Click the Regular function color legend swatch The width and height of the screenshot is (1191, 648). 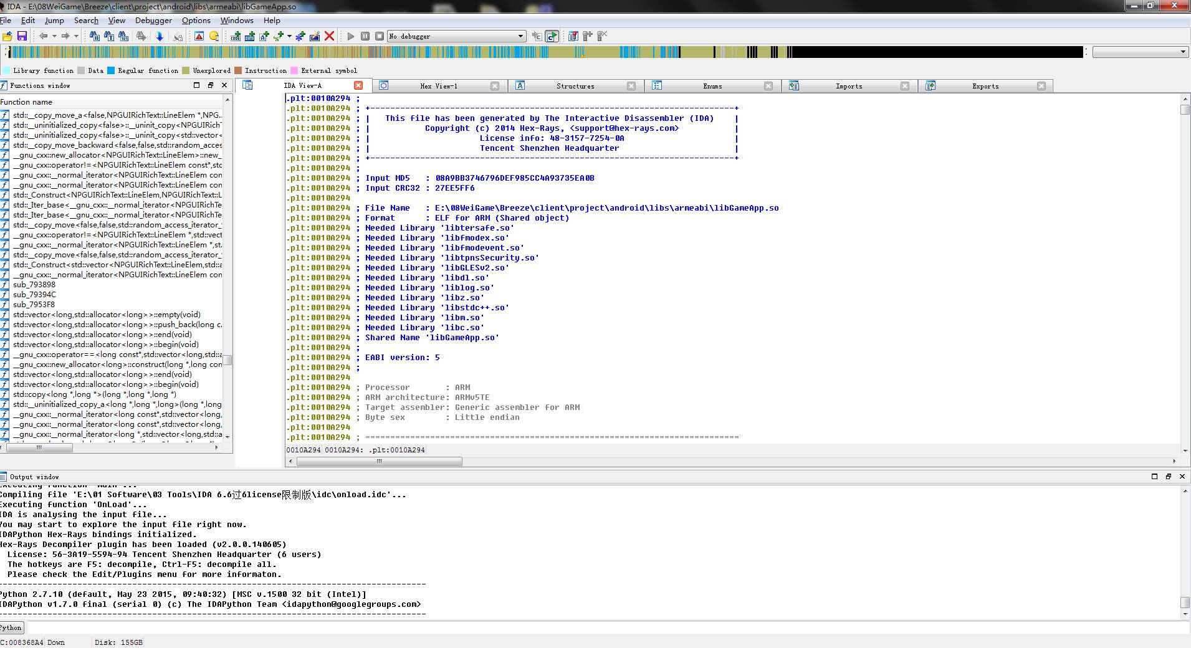111,70
